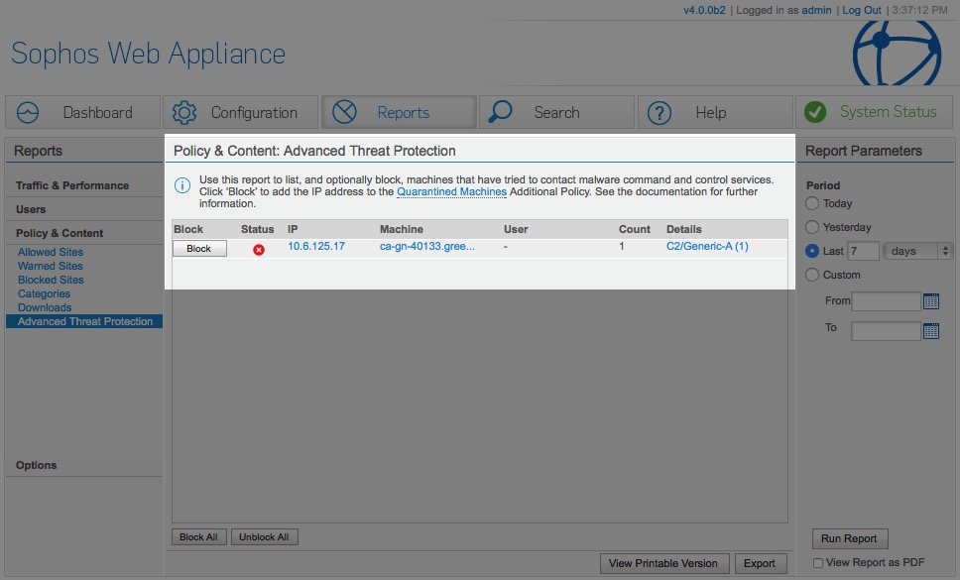Click the Help question mark icon
Viewport: 960px width, 580px height.
(660, 113)
